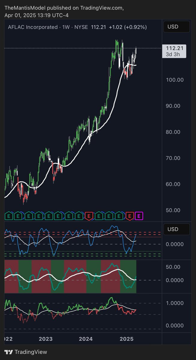Click the 2025 label on the time axis
This screenshot has height=360, width=196.
126,339
